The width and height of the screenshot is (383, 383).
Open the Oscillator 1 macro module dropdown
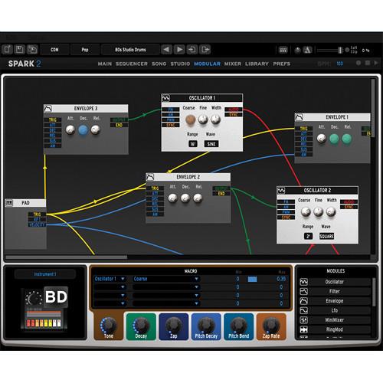[110, 279]
